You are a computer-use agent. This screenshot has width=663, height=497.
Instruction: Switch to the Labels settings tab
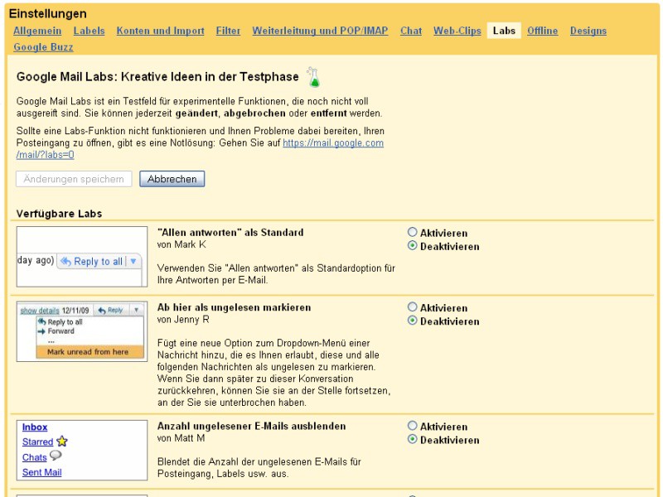89,31
